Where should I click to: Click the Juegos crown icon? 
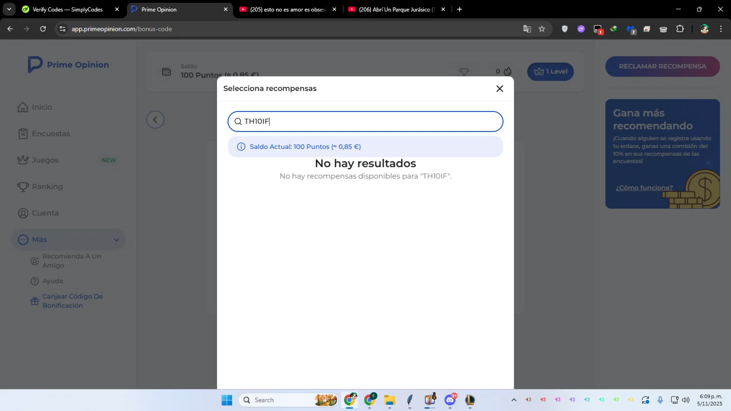point(23,160)
